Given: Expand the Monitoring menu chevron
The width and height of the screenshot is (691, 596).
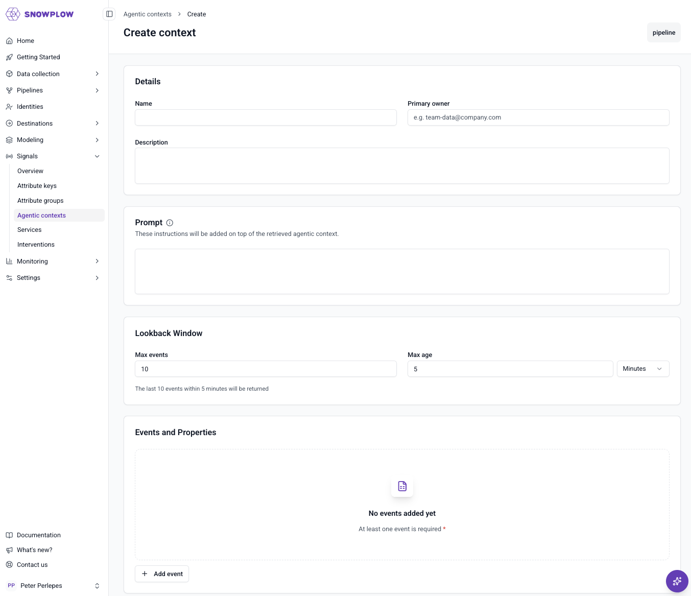Looking at the screenshot, I should 97,261.
